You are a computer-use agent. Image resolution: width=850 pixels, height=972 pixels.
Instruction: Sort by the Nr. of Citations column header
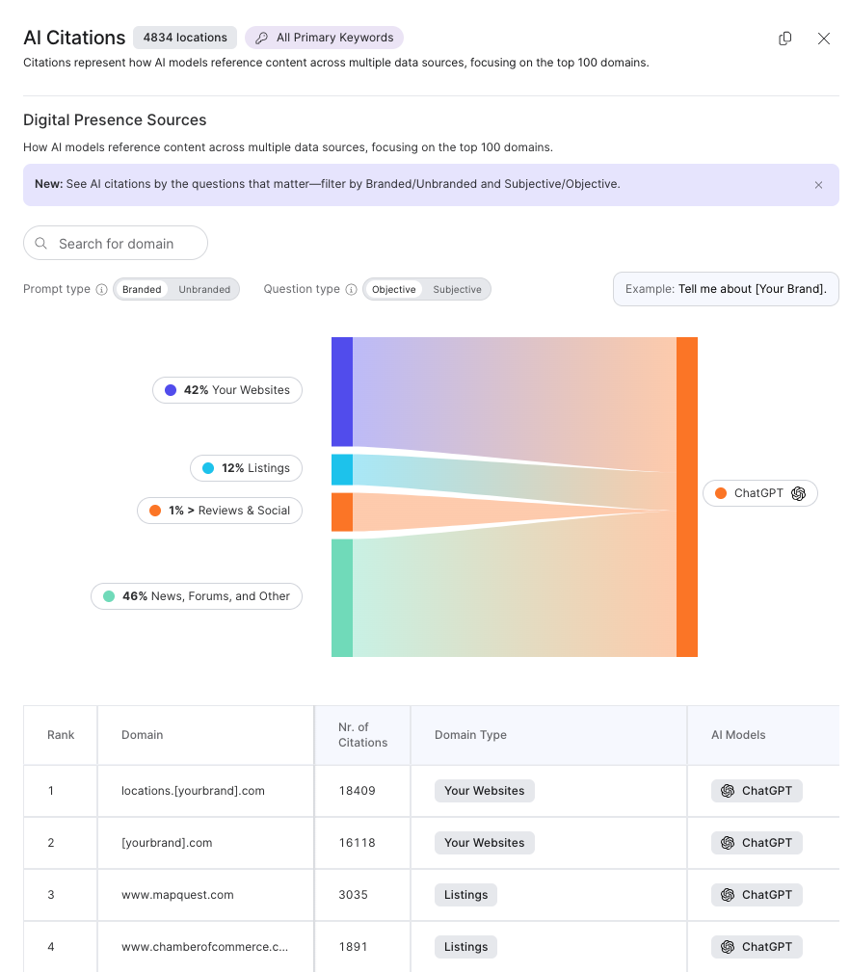pos(362,735)
